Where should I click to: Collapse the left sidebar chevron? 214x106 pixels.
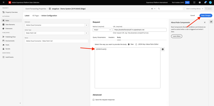(20, 103)
